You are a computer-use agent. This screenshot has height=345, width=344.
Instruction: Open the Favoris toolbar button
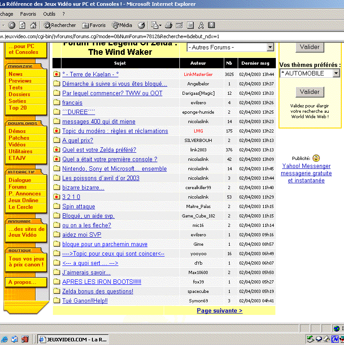click(x=94, y=25)
